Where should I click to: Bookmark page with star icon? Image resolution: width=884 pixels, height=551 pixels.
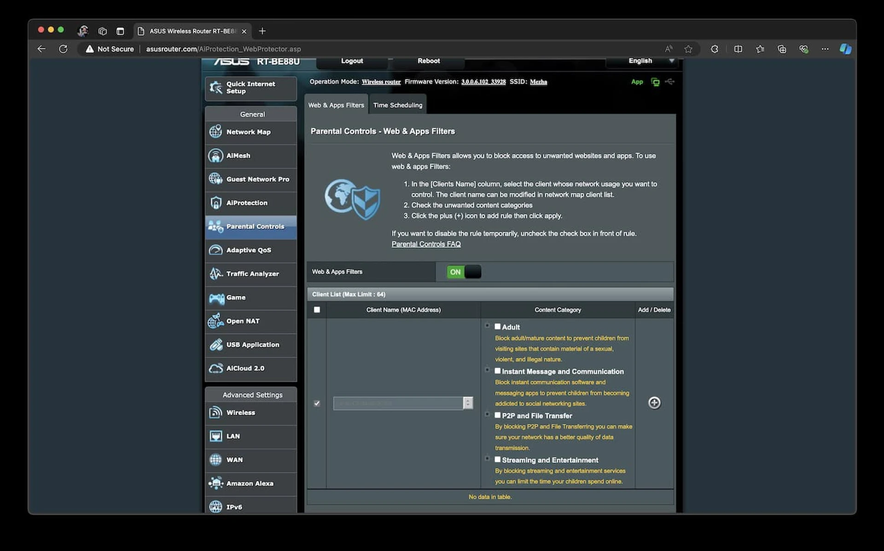coord(688,49)
